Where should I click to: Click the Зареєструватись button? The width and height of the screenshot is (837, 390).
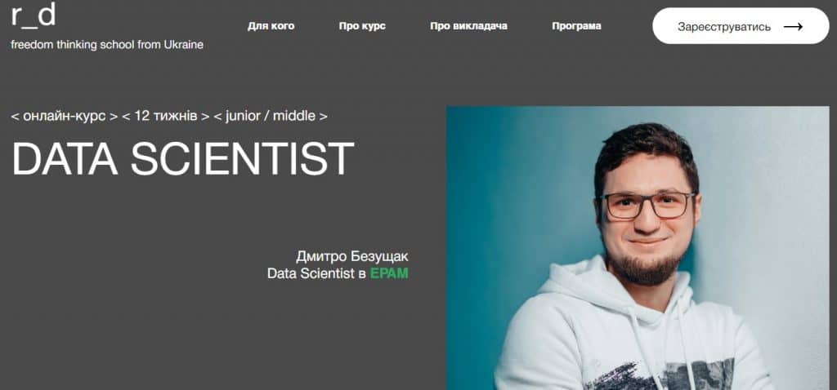[741, 26]
